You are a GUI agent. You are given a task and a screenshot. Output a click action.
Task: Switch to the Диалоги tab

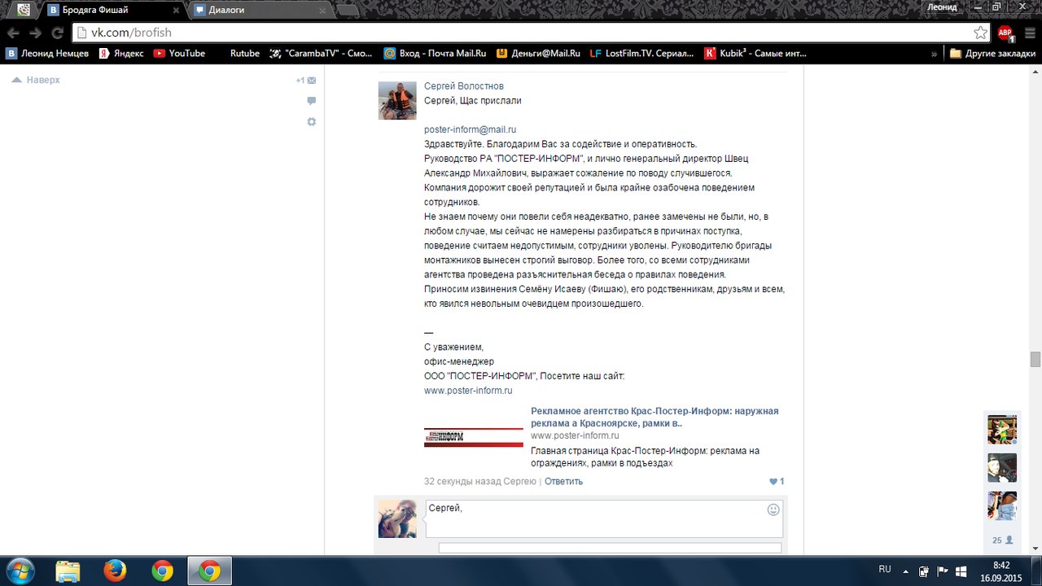click(x=260, y=10)
